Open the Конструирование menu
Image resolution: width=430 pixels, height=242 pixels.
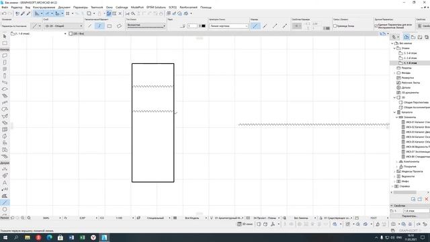tap(44, 7)
